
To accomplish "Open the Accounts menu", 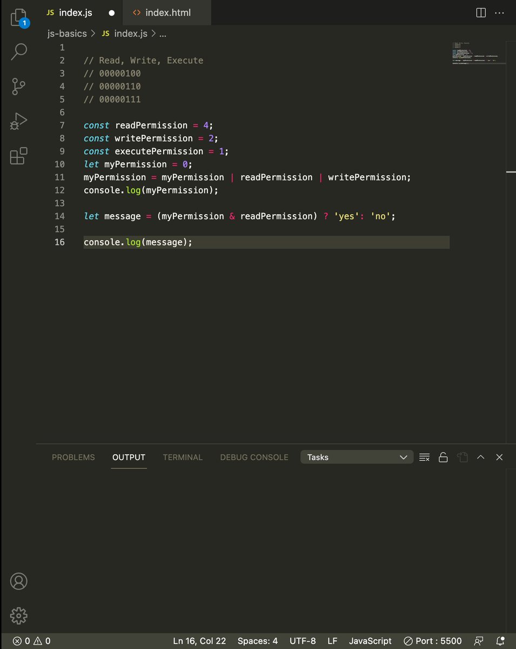I will tap(18, 581).
